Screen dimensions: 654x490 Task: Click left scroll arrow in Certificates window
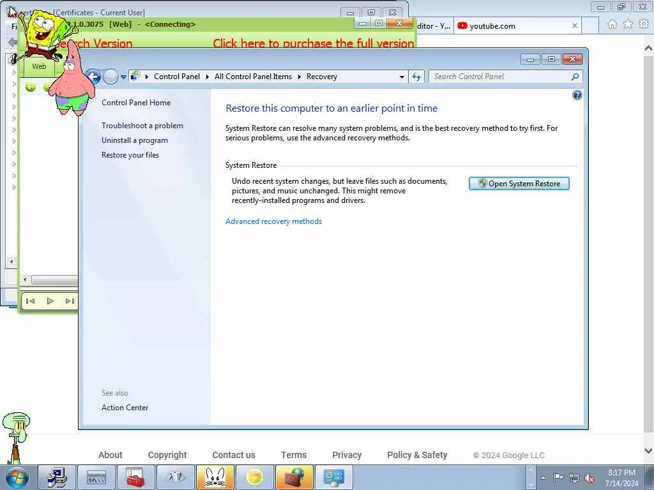click(x=11, y=262)
